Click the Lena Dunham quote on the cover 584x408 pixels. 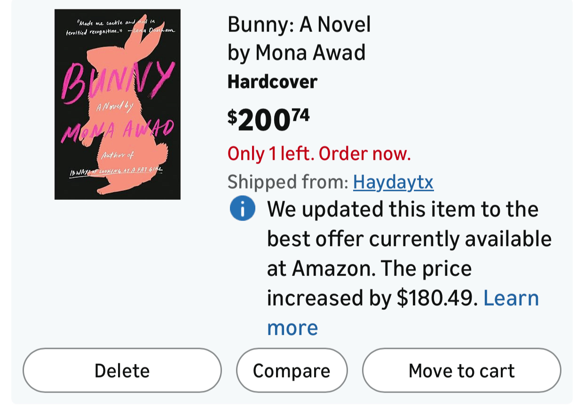click(x=120, y=27)
